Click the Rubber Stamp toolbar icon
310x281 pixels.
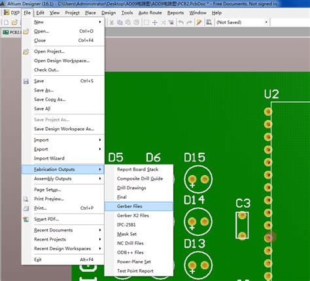(136, 22)
